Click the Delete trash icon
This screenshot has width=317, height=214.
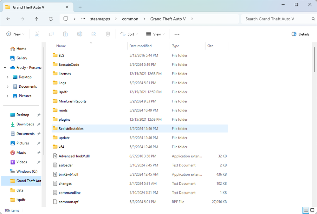tap(108, 34)
